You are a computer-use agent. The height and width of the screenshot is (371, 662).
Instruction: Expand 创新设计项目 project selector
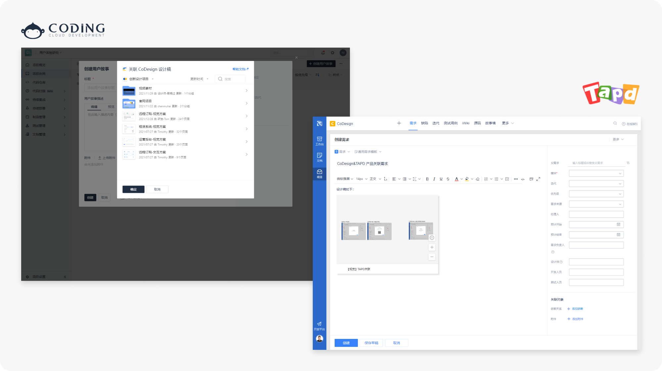pos(138,79)
